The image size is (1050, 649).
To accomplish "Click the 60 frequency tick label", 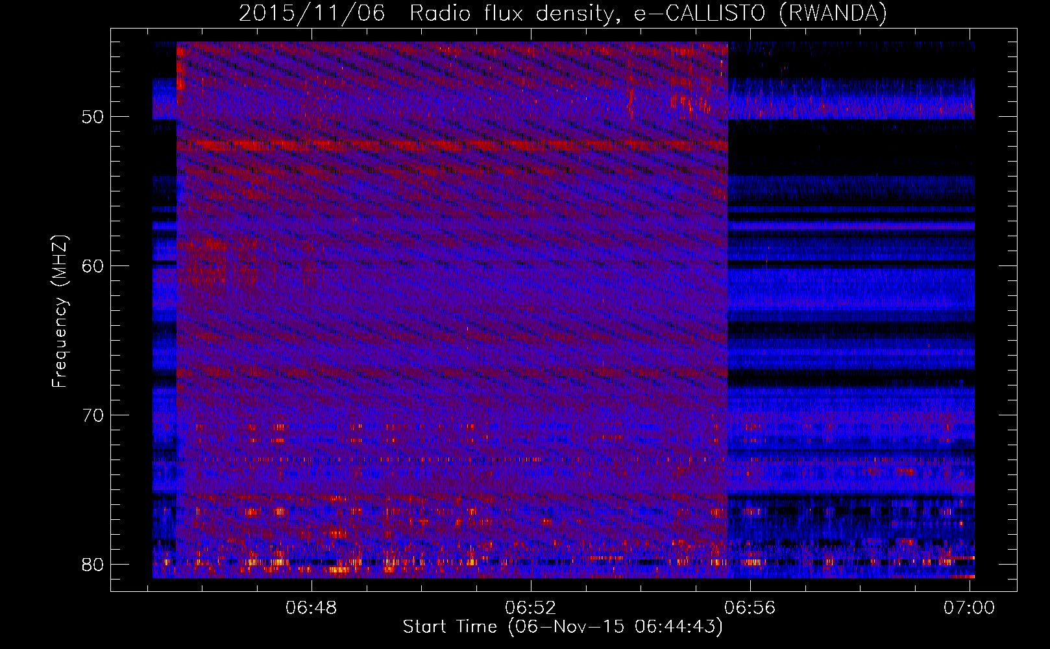I will (93, 266).
